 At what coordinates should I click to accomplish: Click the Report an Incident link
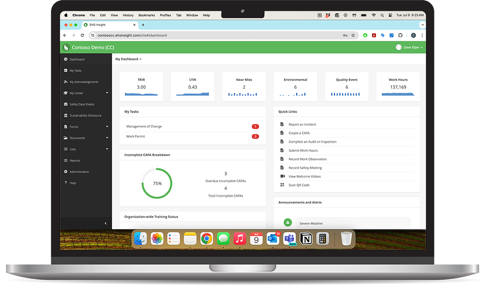tap(302, 124)
